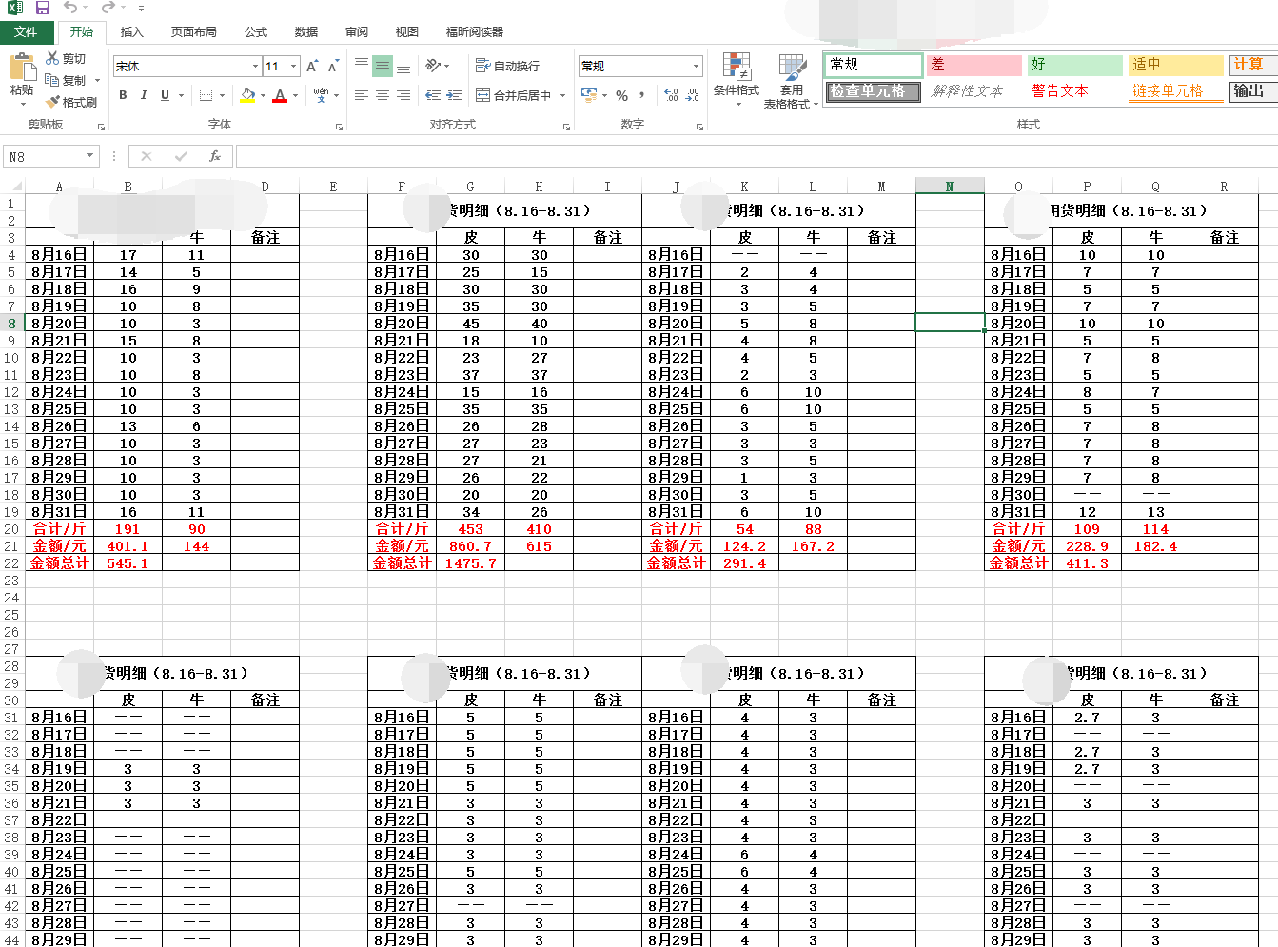
Task: Click the red font color A
Action: click(x=280, y=95)
